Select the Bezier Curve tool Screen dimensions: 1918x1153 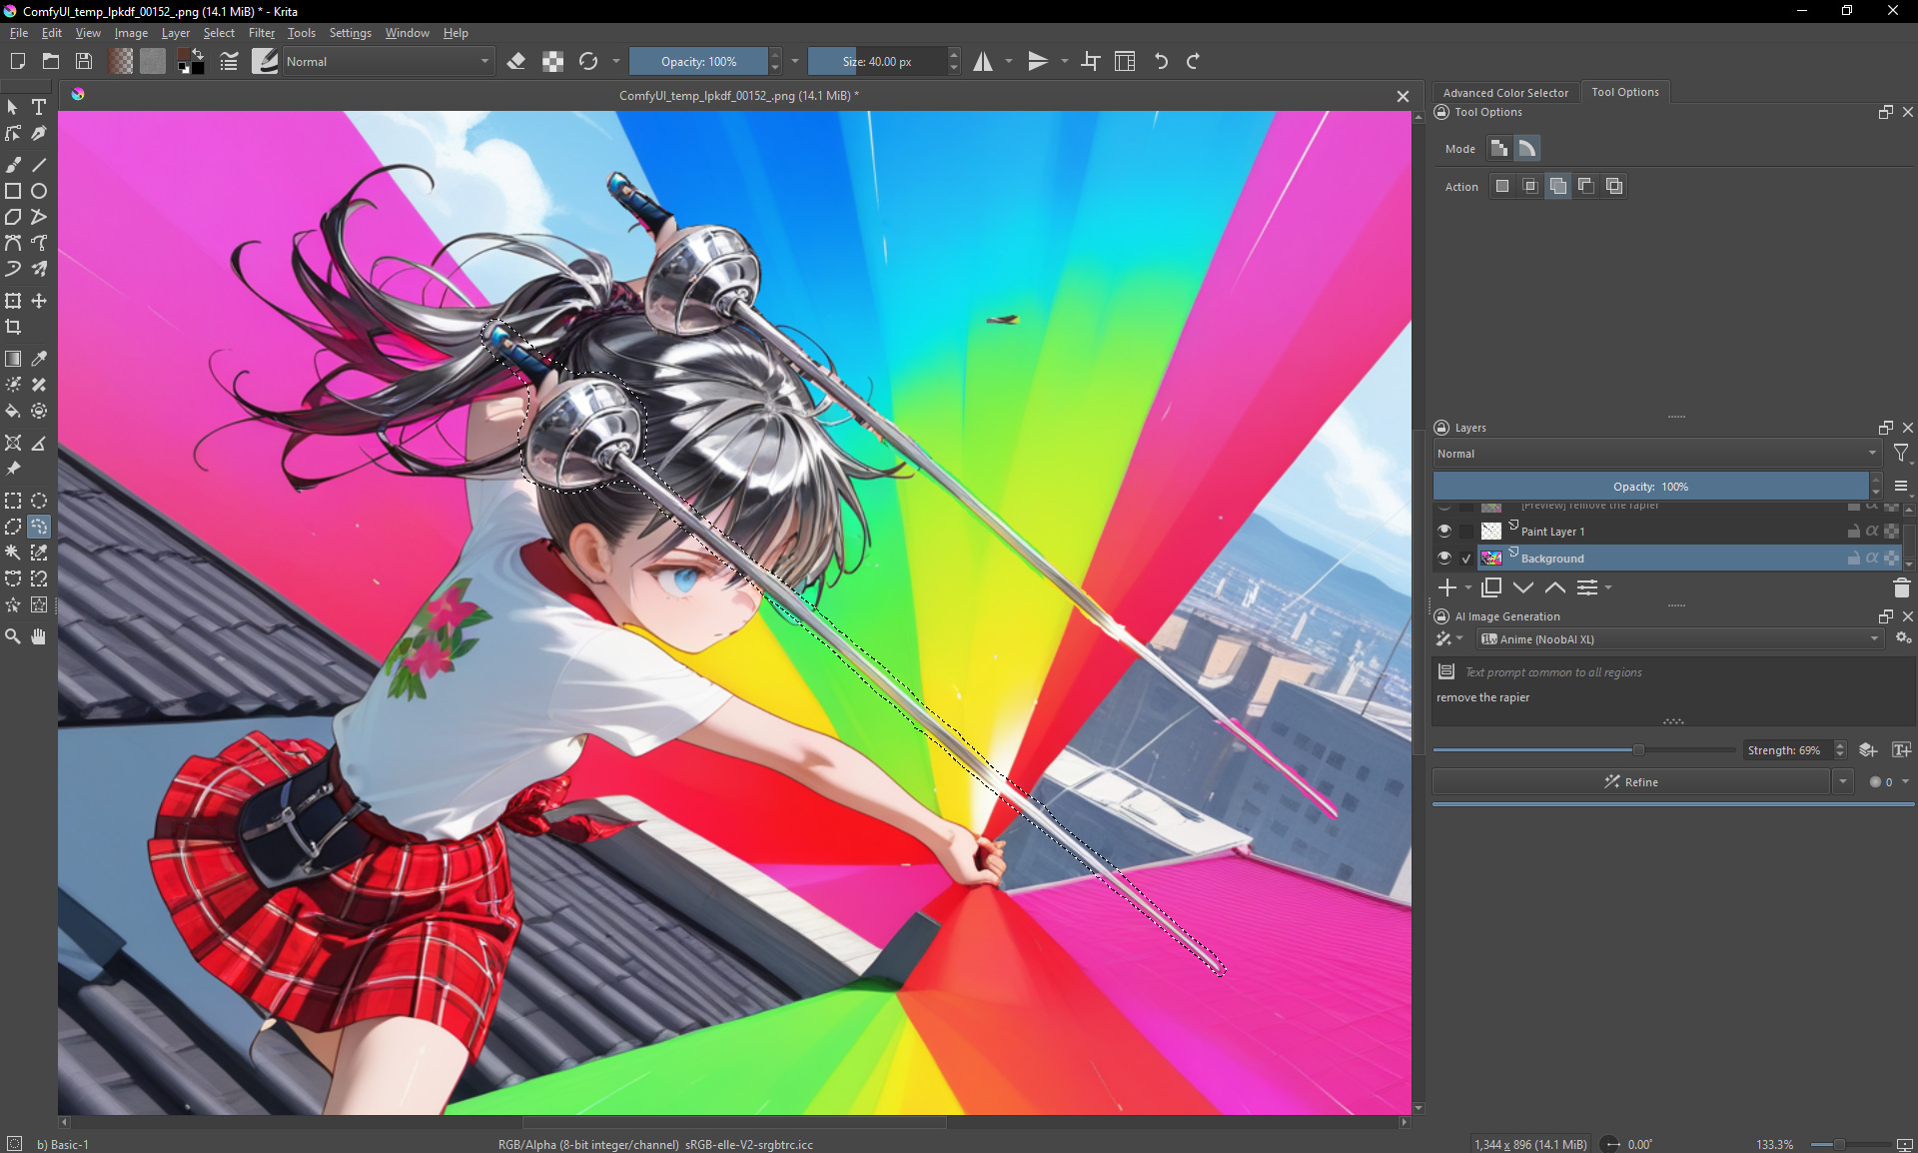coord(13,243)
